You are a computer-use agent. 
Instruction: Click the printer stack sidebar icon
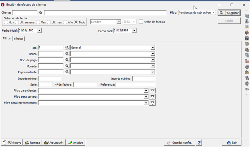click(x=247, y=67)
